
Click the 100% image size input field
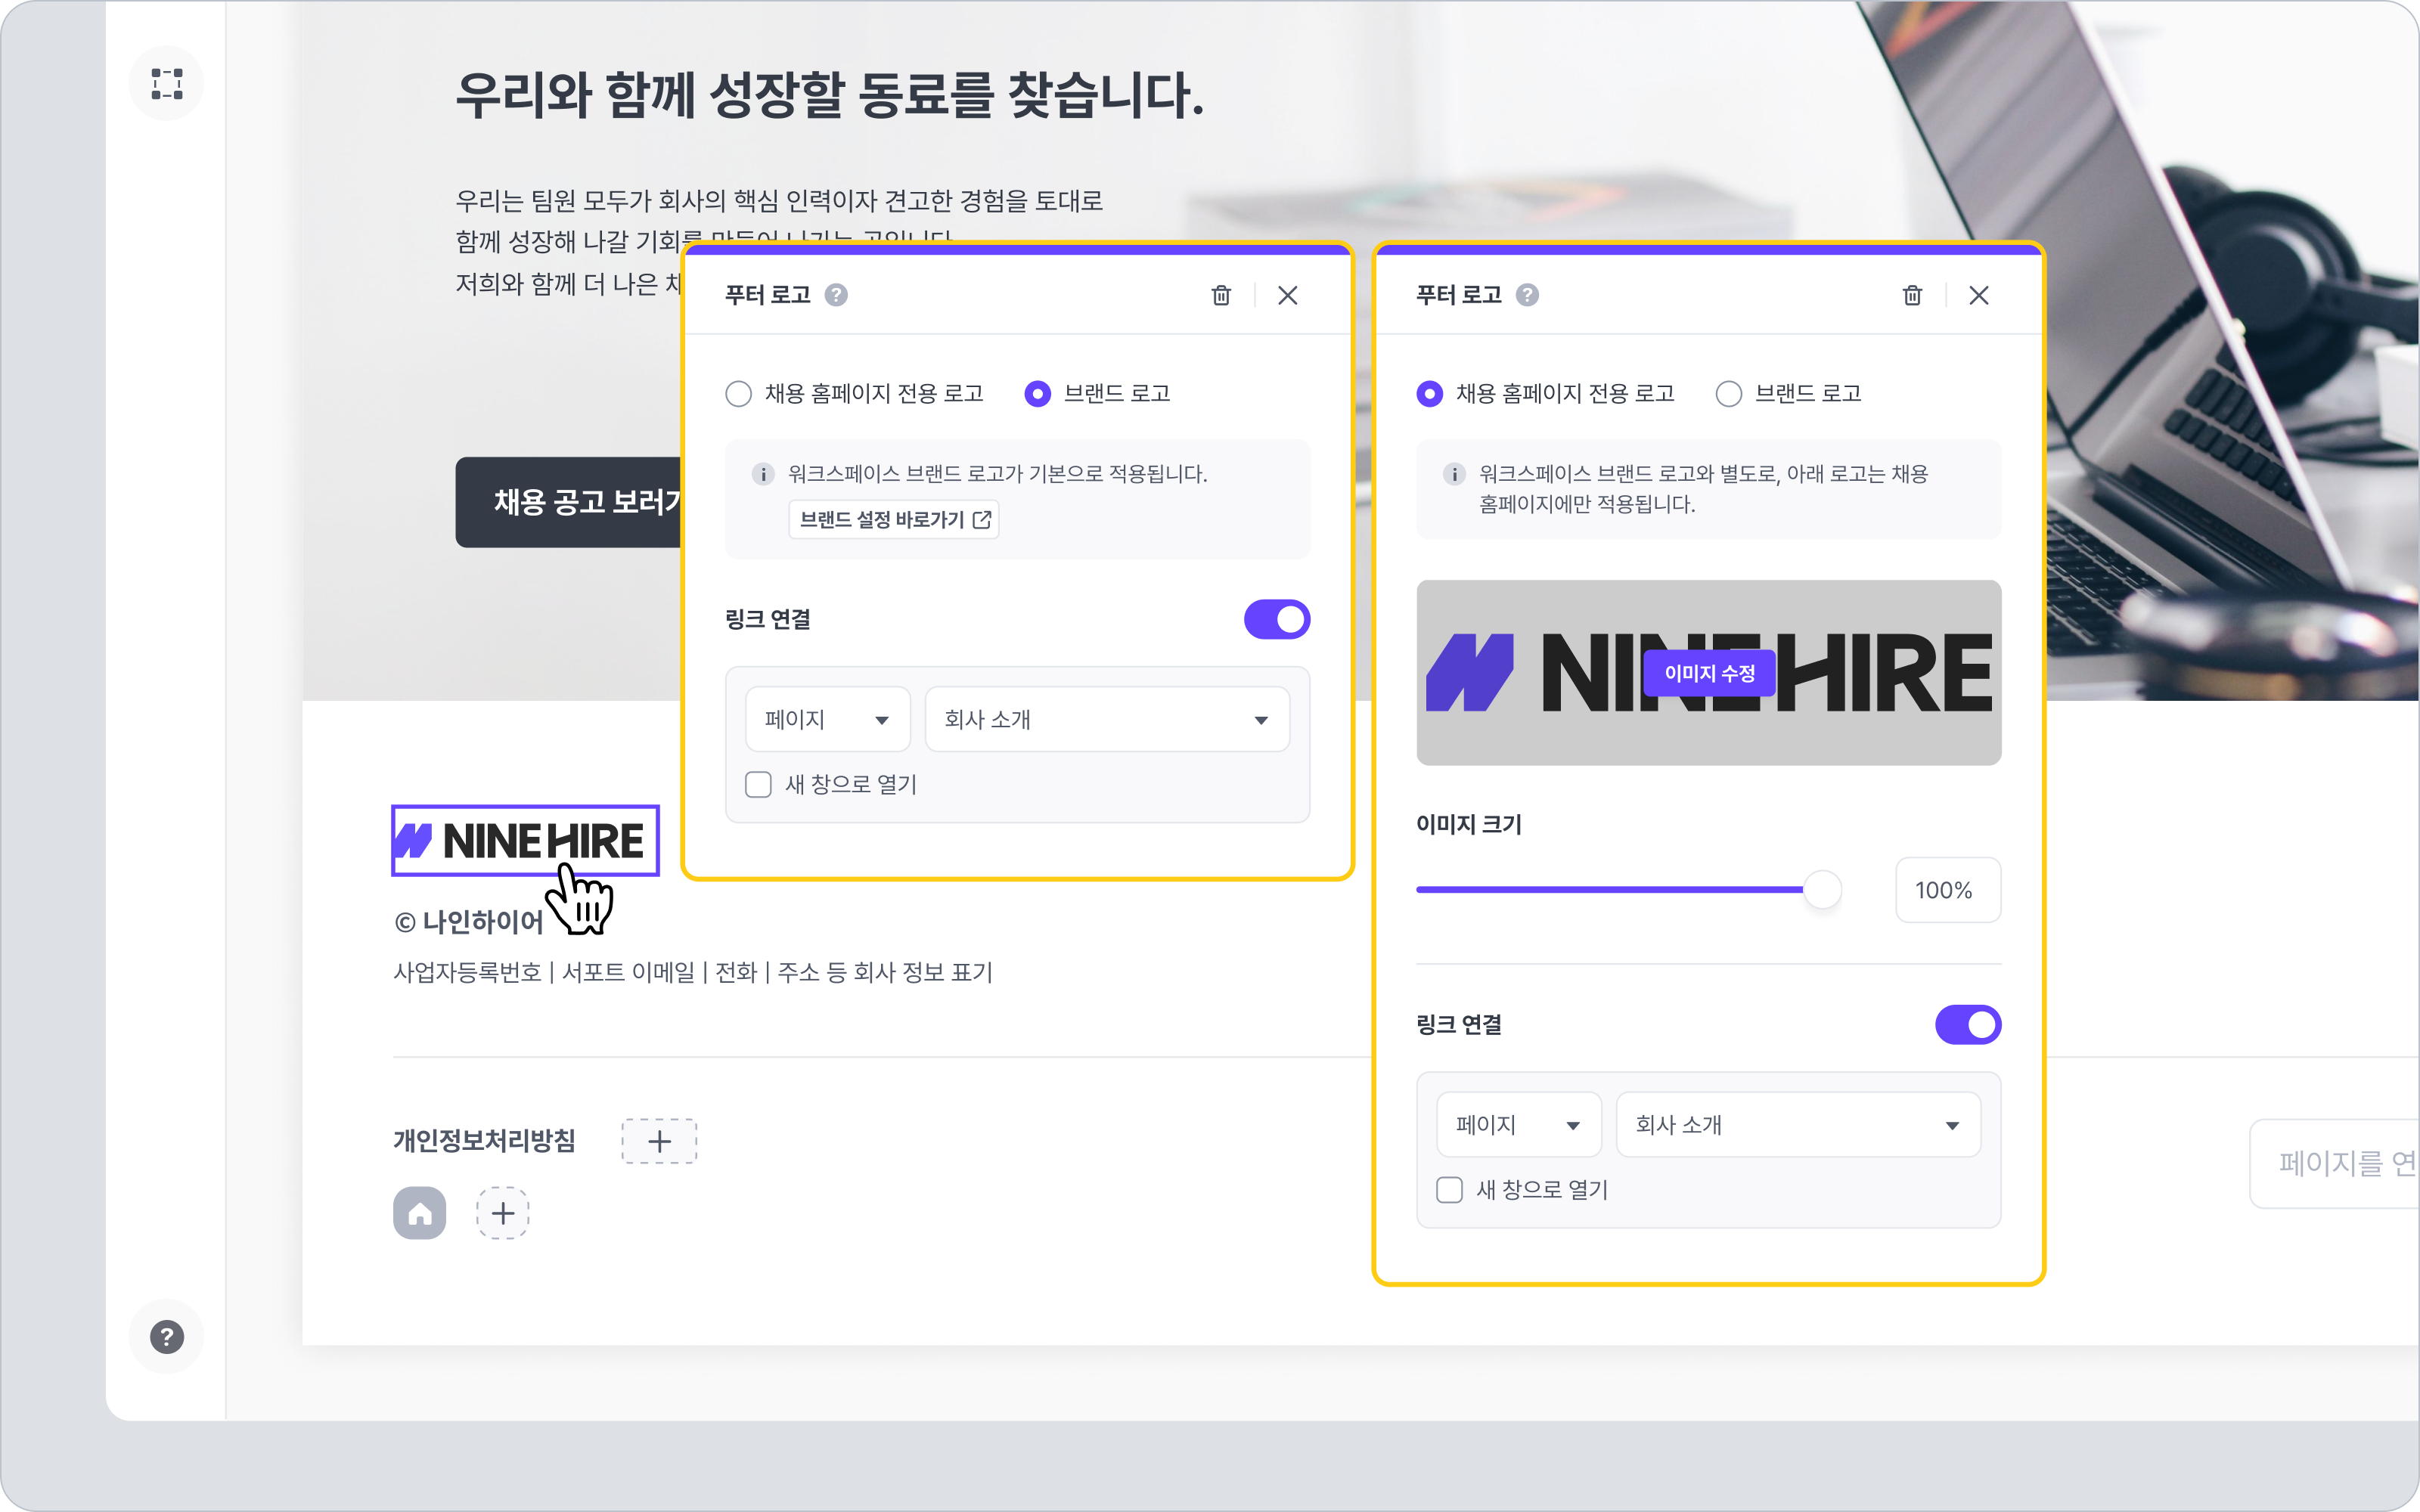click(1947, 890)
